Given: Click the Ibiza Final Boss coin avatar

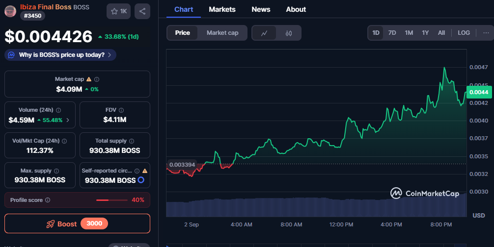Looking at the screenshot, I should pyautogui.click(x=10, y=11).
